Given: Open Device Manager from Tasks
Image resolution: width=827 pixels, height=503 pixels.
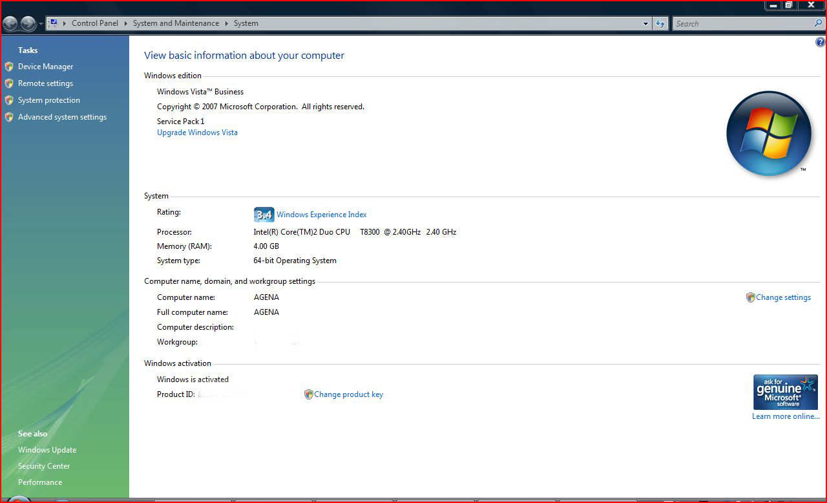Looking at the screenshot, I should pyautogui.click(x=46, y=67).
